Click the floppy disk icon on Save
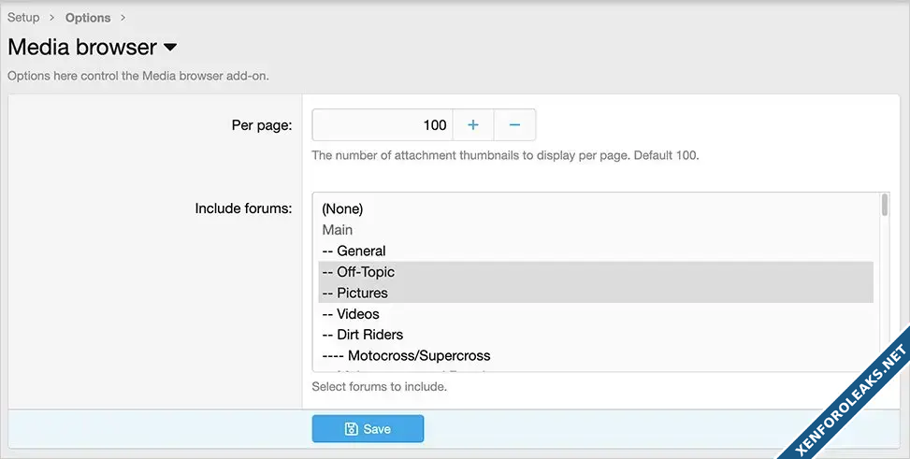The height and width of the screenshot is (459, 910). tap(351, 429)
